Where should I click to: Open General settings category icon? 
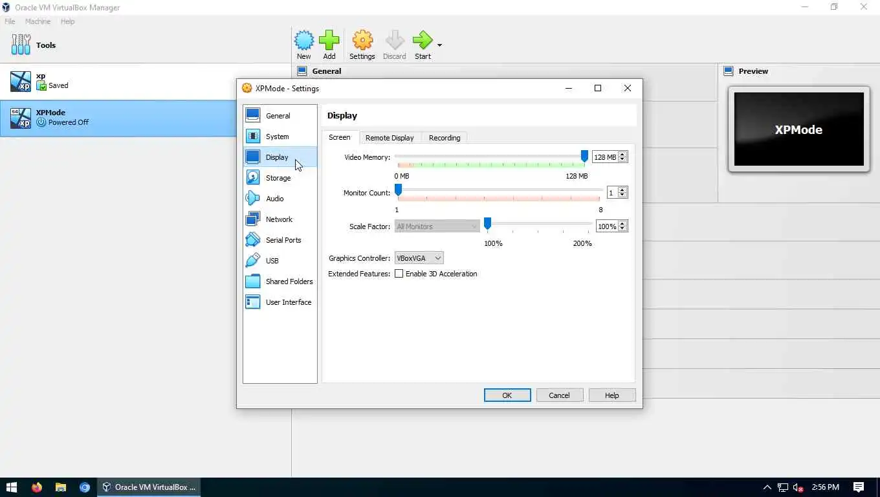(x=253, y=115)
